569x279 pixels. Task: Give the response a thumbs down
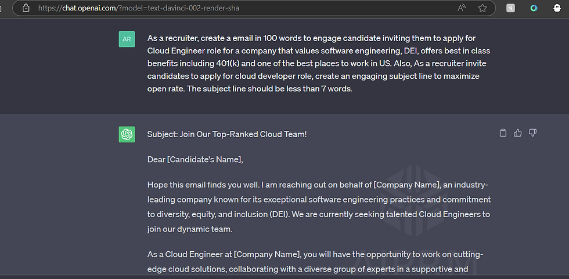[532, 133]
